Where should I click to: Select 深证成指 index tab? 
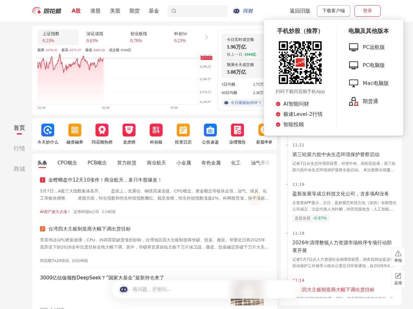(102, 37)
